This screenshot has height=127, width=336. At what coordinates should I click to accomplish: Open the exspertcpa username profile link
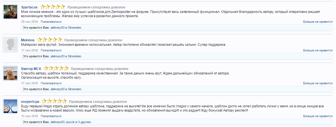click(x=30, y=101)
